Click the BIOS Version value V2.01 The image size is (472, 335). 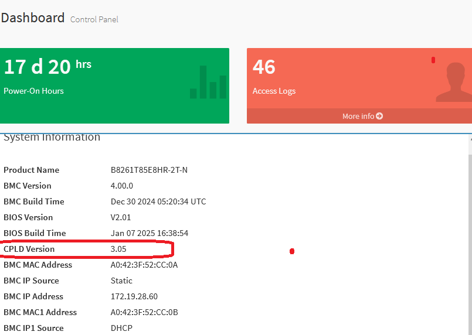[121, 217]
